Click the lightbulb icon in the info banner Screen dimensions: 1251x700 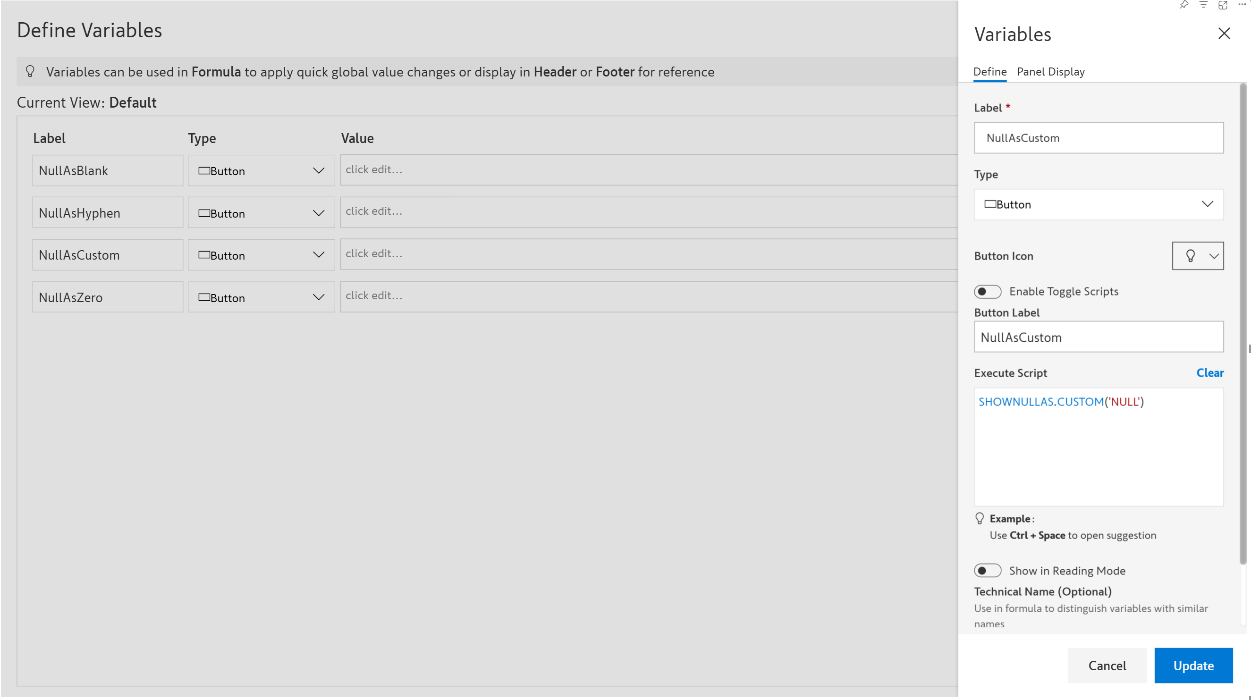tap(30, 72)
